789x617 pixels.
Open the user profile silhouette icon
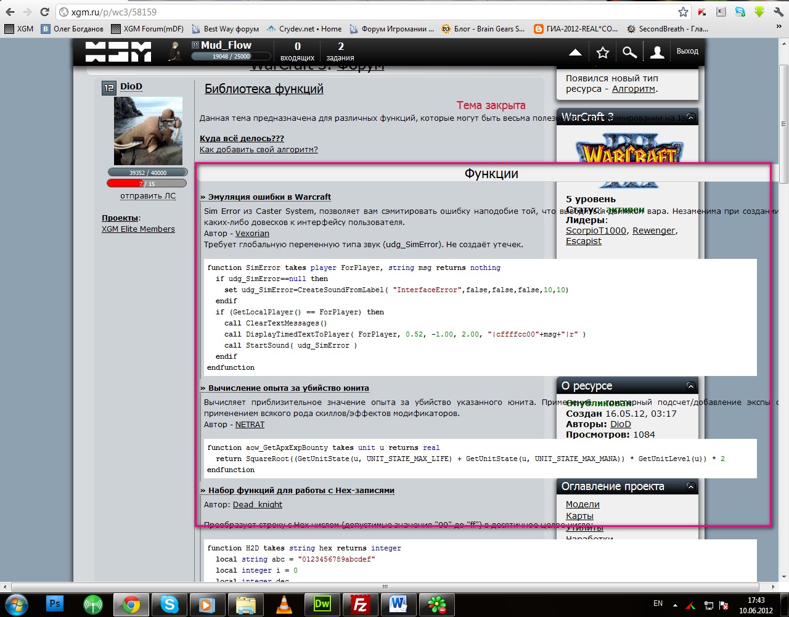657,52
